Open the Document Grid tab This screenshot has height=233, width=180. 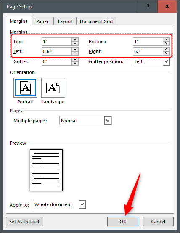click(x=96, y=21)
